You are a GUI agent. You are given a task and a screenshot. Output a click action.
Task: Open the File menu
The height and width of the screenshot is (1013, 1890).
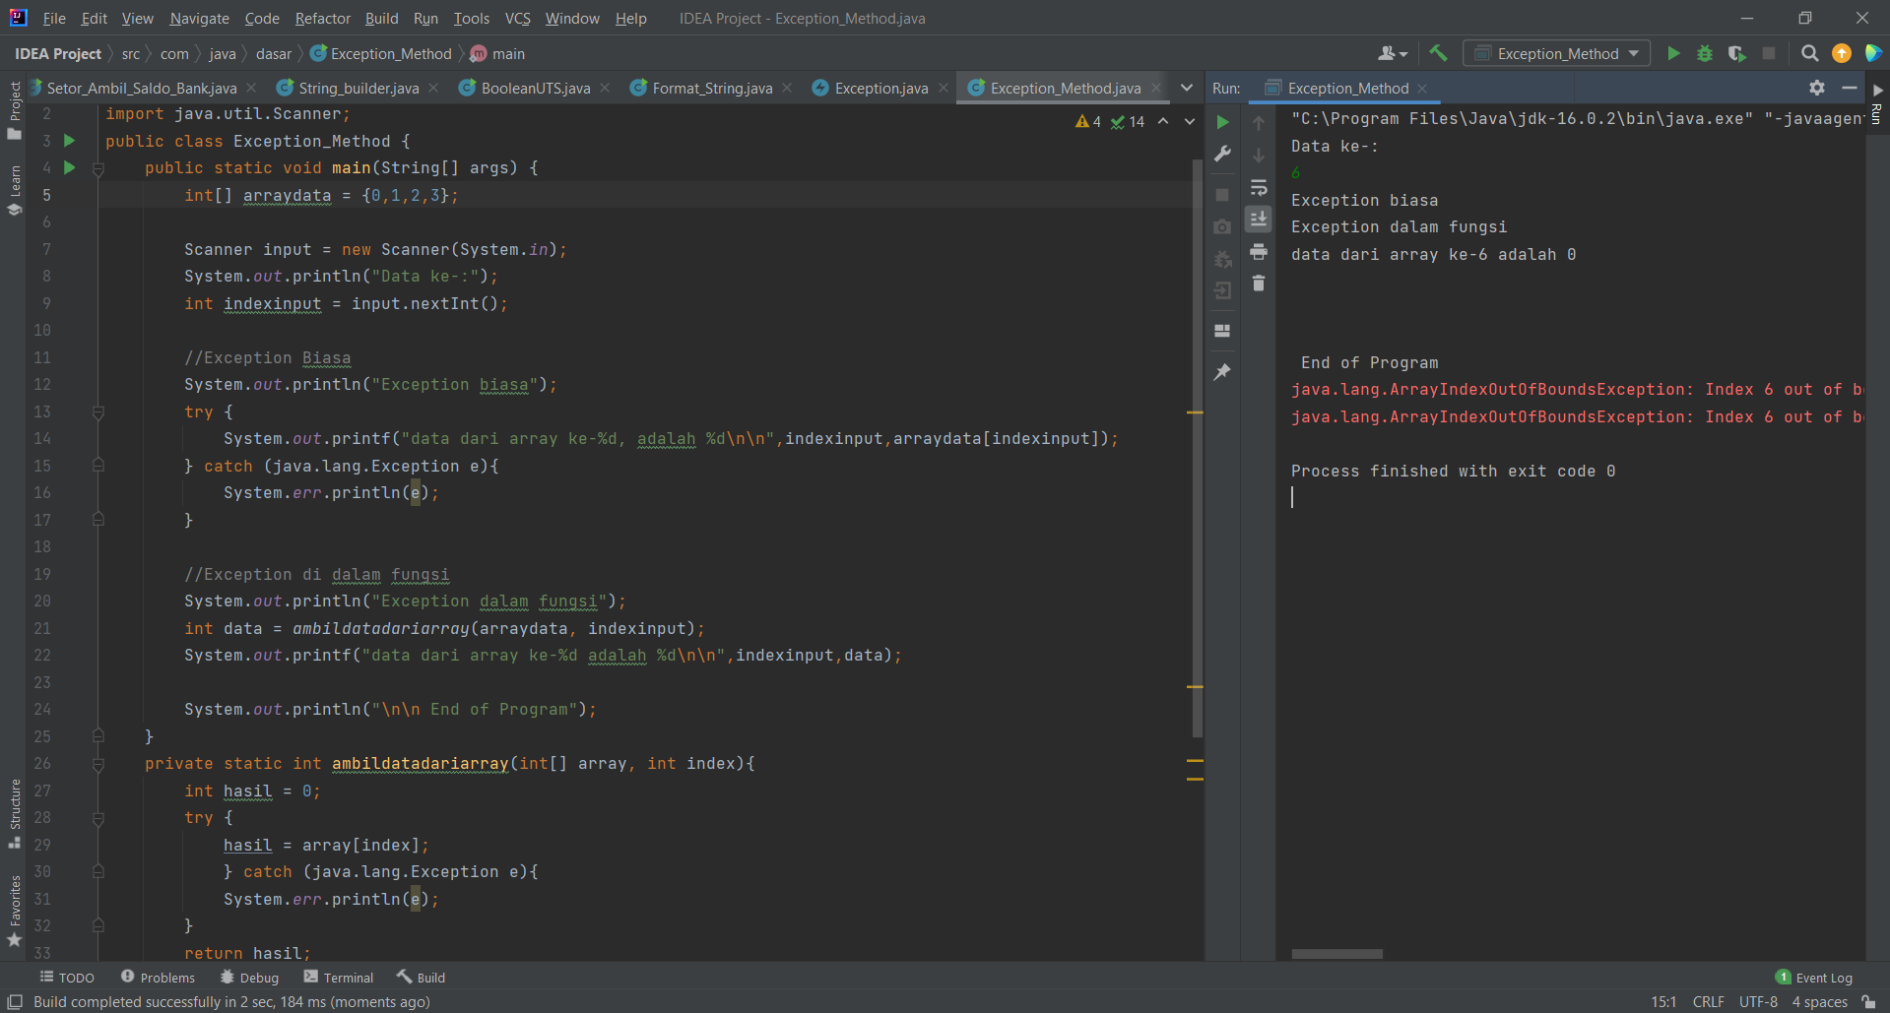(x=54, y=18)
